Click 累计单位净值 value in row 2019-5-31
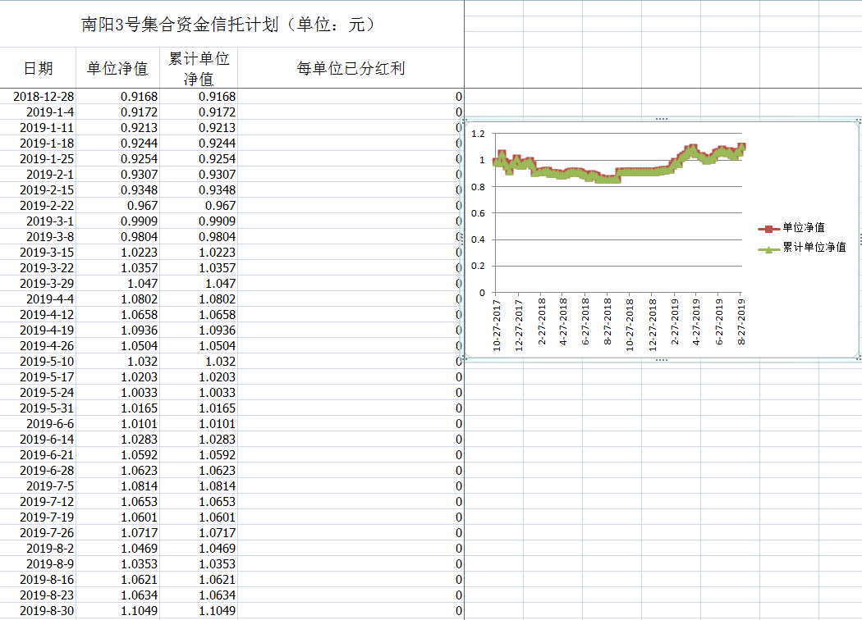Screen dimensions: 862x620 point(199,408)
